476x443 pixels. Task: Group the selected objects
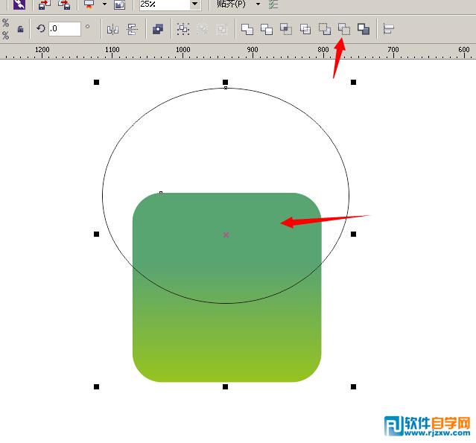click(x=183, y=30)
